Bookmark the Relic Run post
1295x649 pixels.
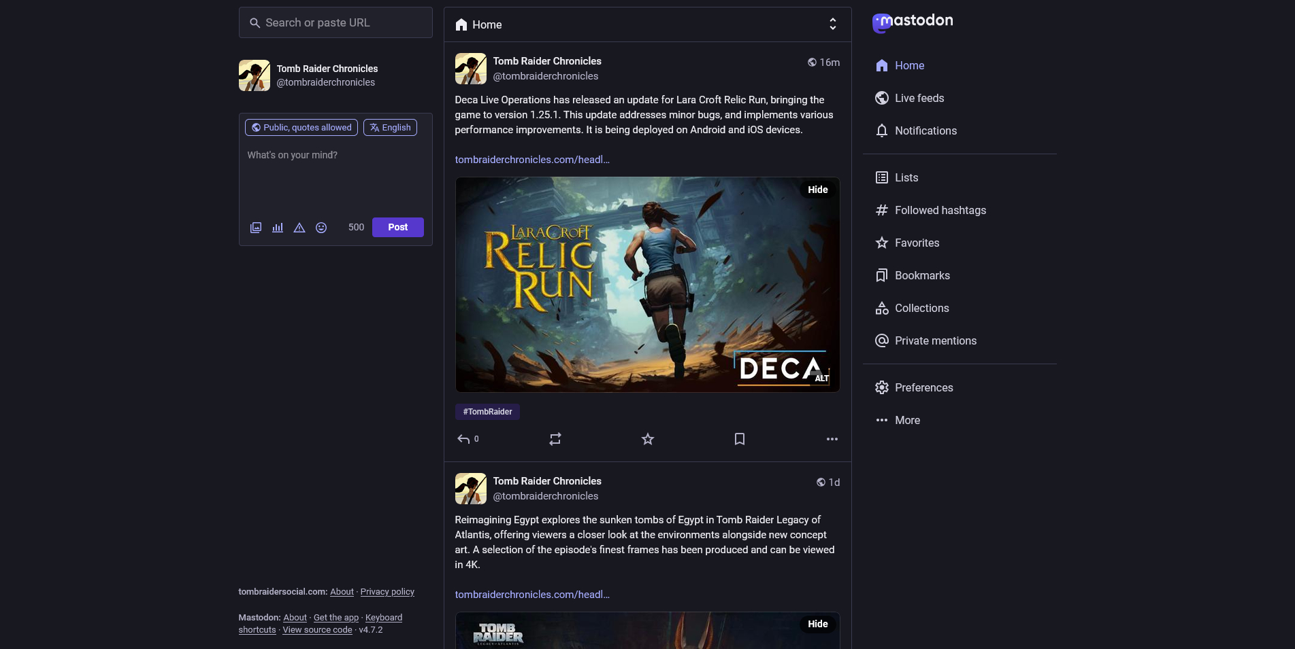click(740, 439)
